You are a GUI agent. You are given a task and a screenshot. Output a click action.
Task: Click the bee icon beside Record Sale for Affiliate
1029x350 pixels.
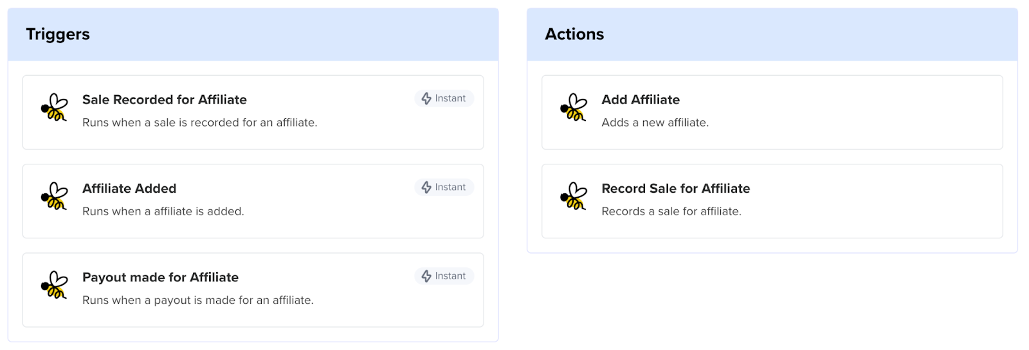click(x=573, y=196)
